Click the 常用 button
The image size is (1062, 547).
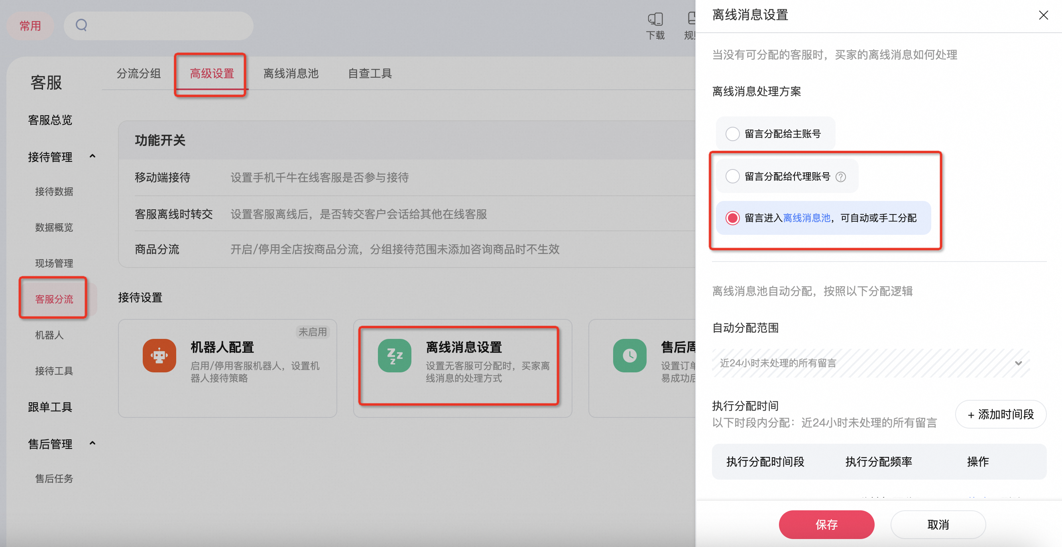[x=30, y=26]
